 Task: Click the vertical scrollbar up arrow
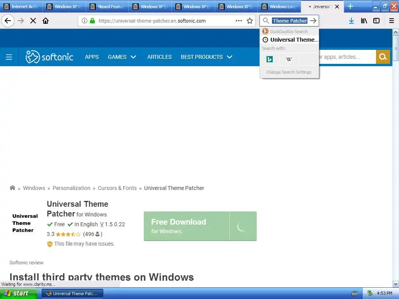(396, 32)
